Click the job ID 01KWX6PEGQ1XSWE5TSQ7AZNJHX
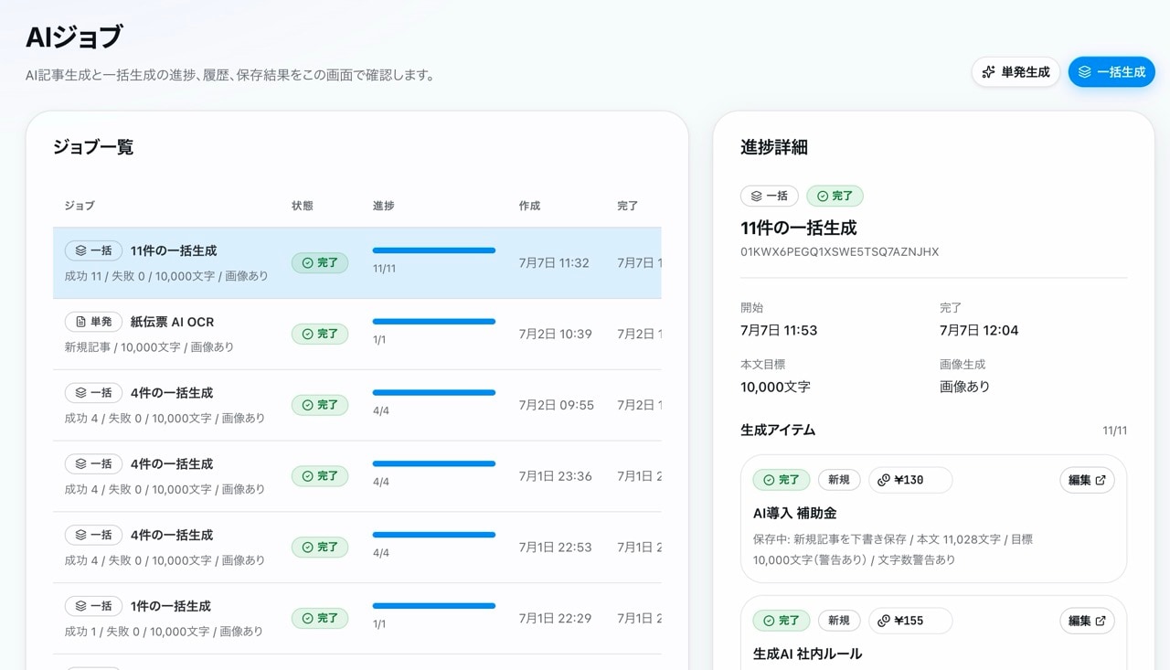Screen dimensions: 1170x670 839,251
